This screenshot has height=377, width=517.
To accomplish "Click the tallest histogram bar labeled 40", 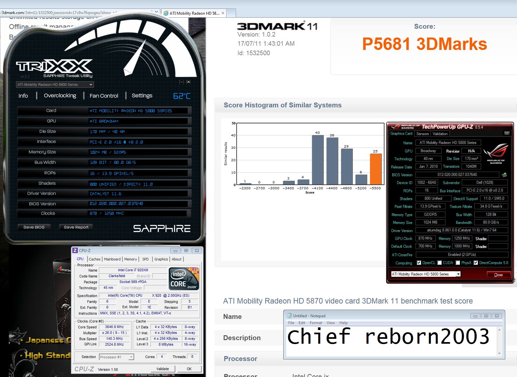I will coord(318,160).
